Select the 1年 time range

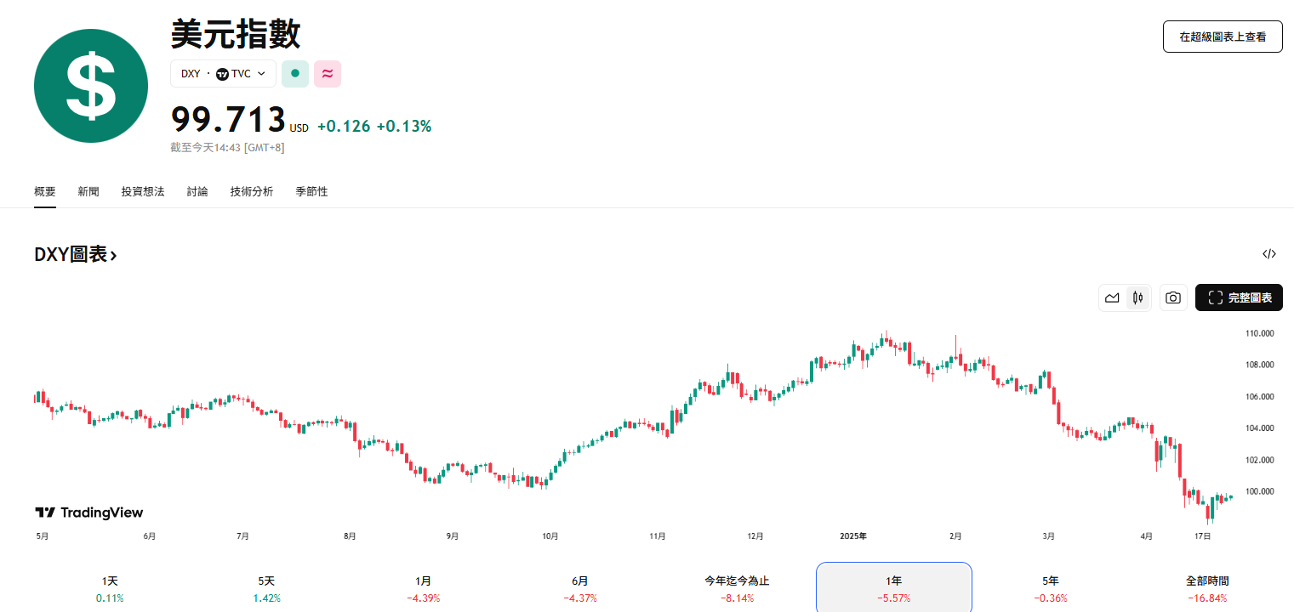893,587
